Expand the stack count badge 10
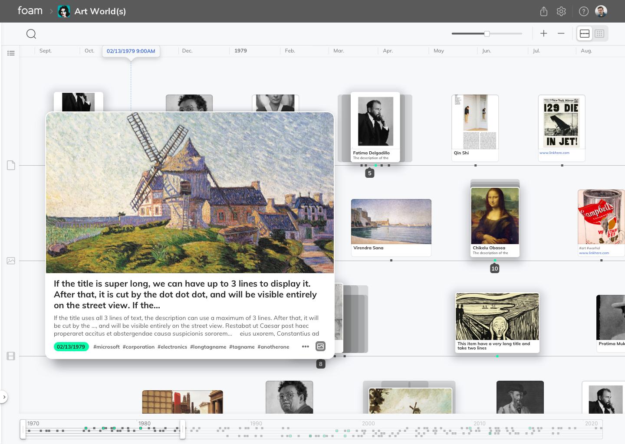Viewport: 625px width, 444px height. 495,268
